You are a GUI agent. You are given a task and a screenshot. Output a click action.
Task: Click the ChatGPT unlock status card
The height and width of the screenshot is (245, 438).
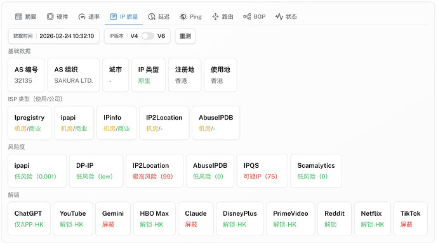29,219
